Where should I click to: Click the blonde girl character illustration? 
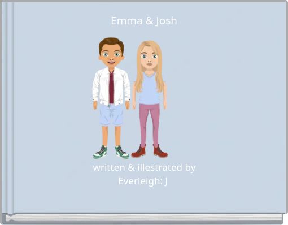click(x=150, y=99)
